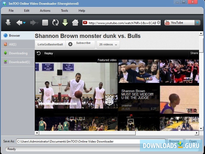The width and height of the screenshot is (205, 154).
Task: Click the Browse button
Action: point(175,141)
